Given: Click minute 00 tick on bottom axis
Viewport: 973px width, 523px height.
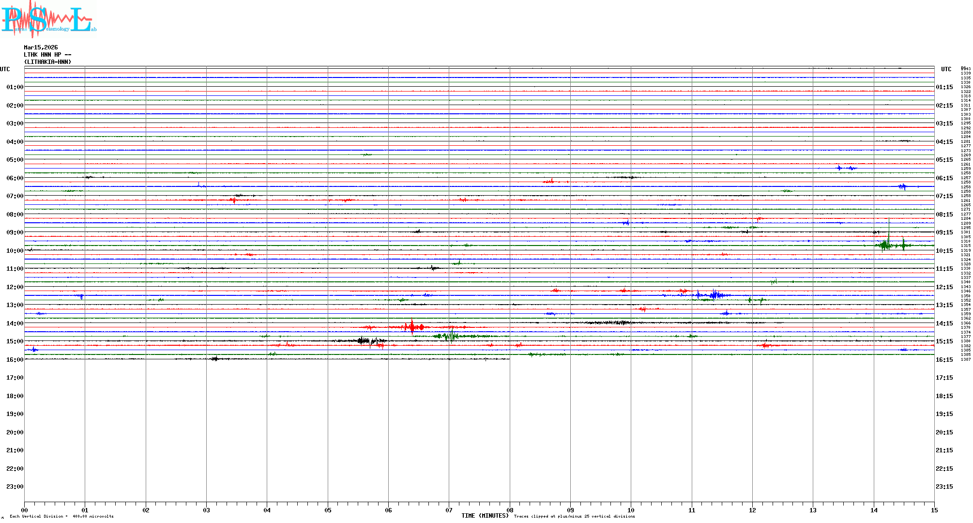Looking at the screenshot, I should pyautogui.click(x=25, y=510).
